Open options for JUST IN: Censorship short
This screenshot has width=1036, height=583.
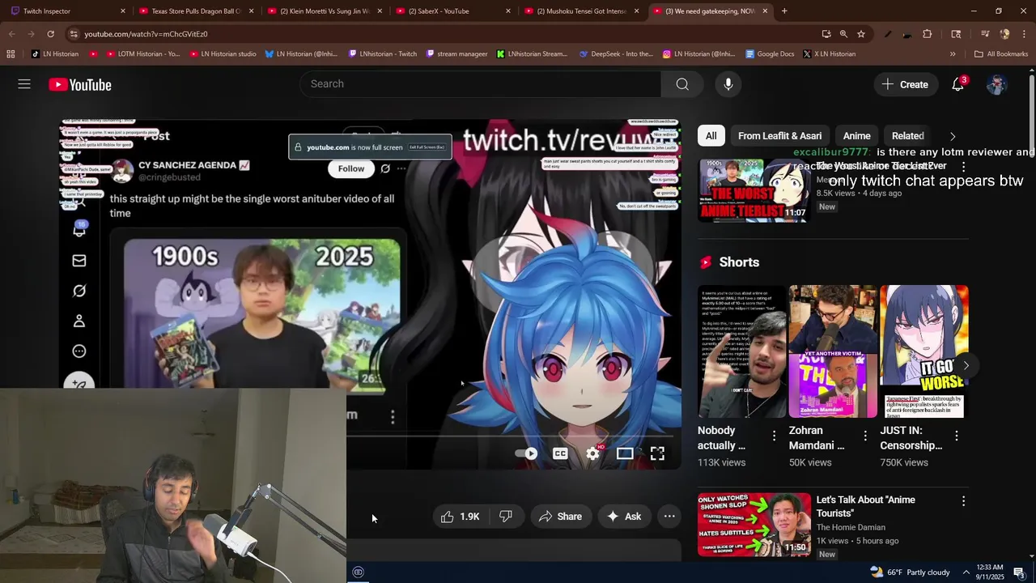coord(957,436)
